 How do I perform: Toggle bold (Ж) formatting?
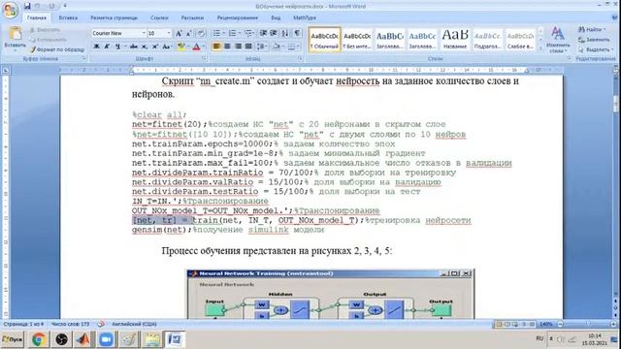[x=96, y=47]
